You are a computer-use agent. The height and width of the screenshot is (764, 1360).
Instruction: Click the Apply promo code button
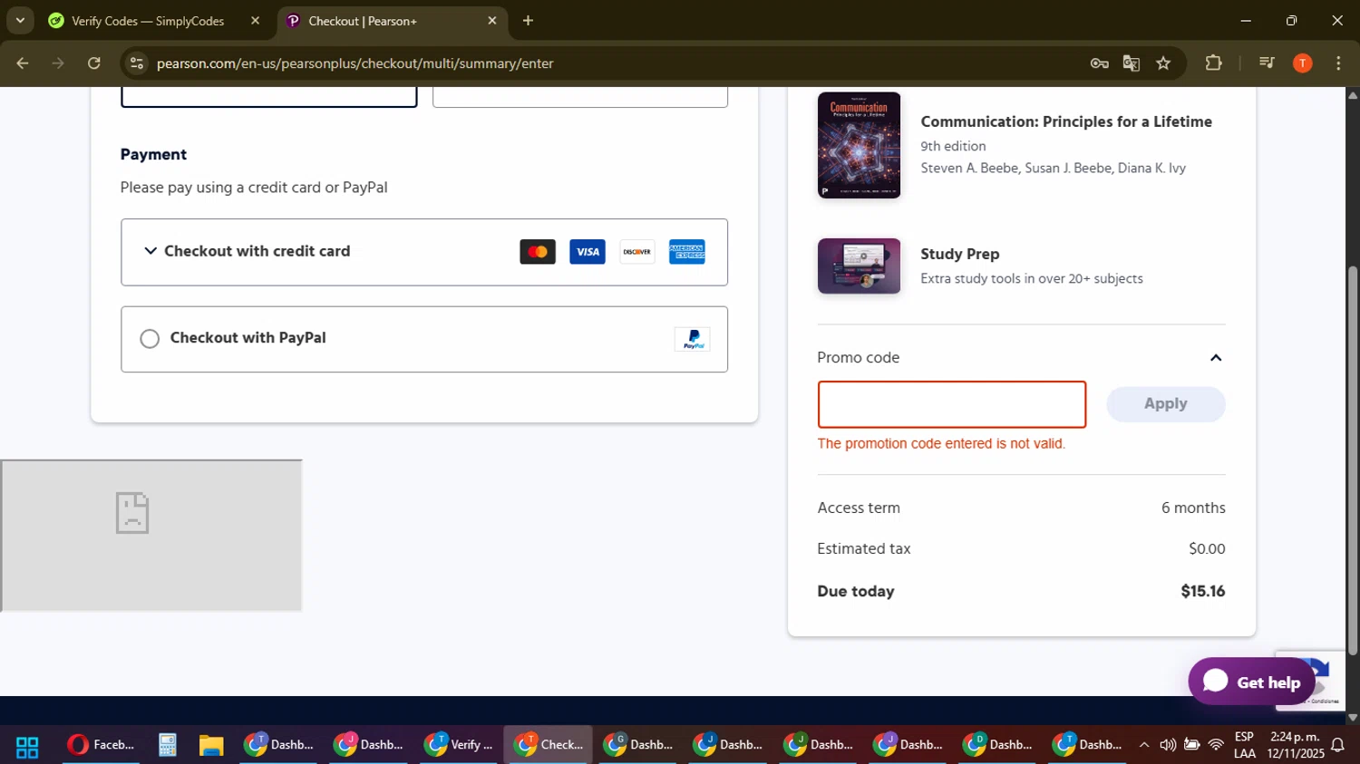(1166, 404)
